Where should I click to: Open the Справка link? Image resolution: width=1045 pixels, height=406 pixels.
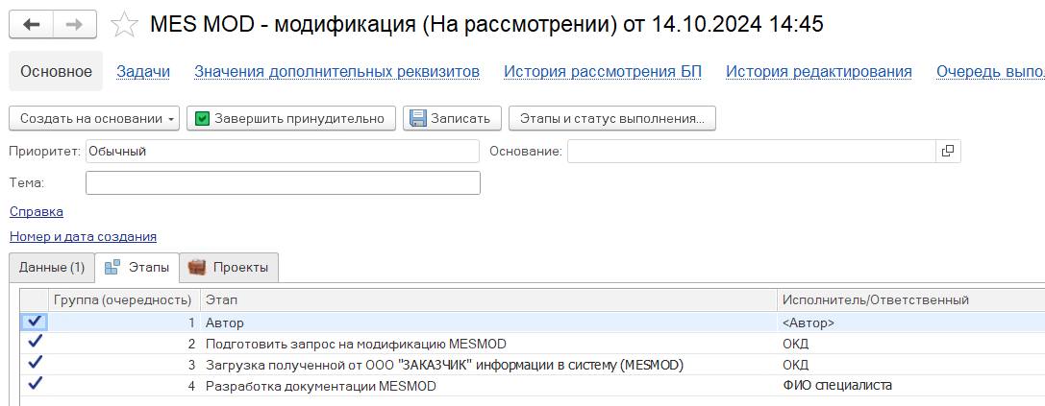37,211
